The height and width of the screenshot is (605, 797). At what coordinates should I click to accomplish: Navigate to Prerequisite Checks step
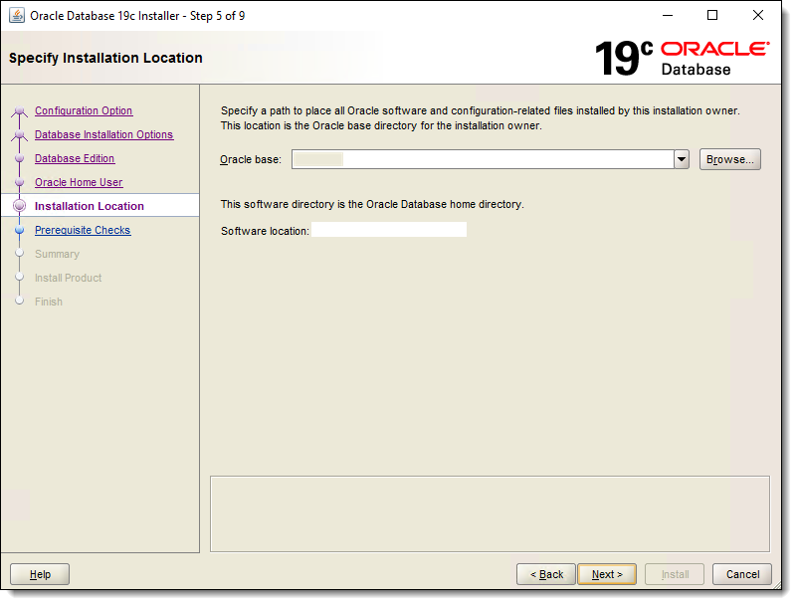click(x=83, y=230)
